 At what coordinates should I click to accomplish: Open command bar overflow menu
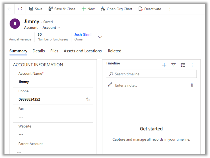[170, 9]
